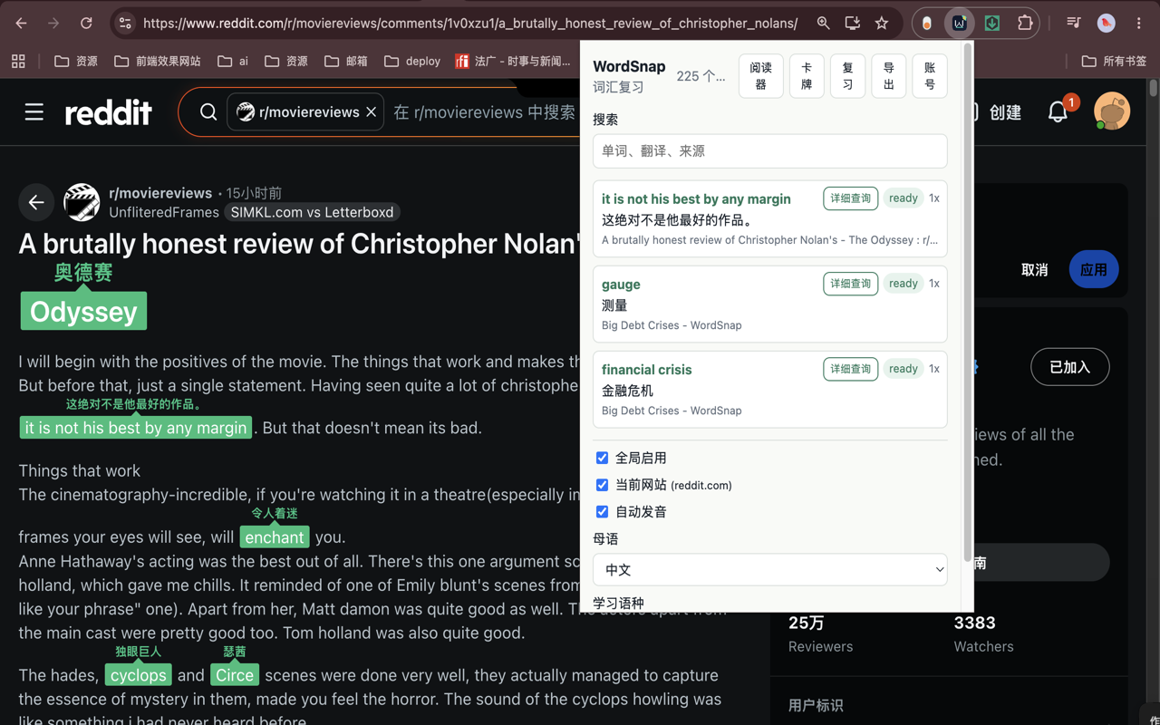
Task: Click the 取消 button
Action: [x=1034, y=270]
